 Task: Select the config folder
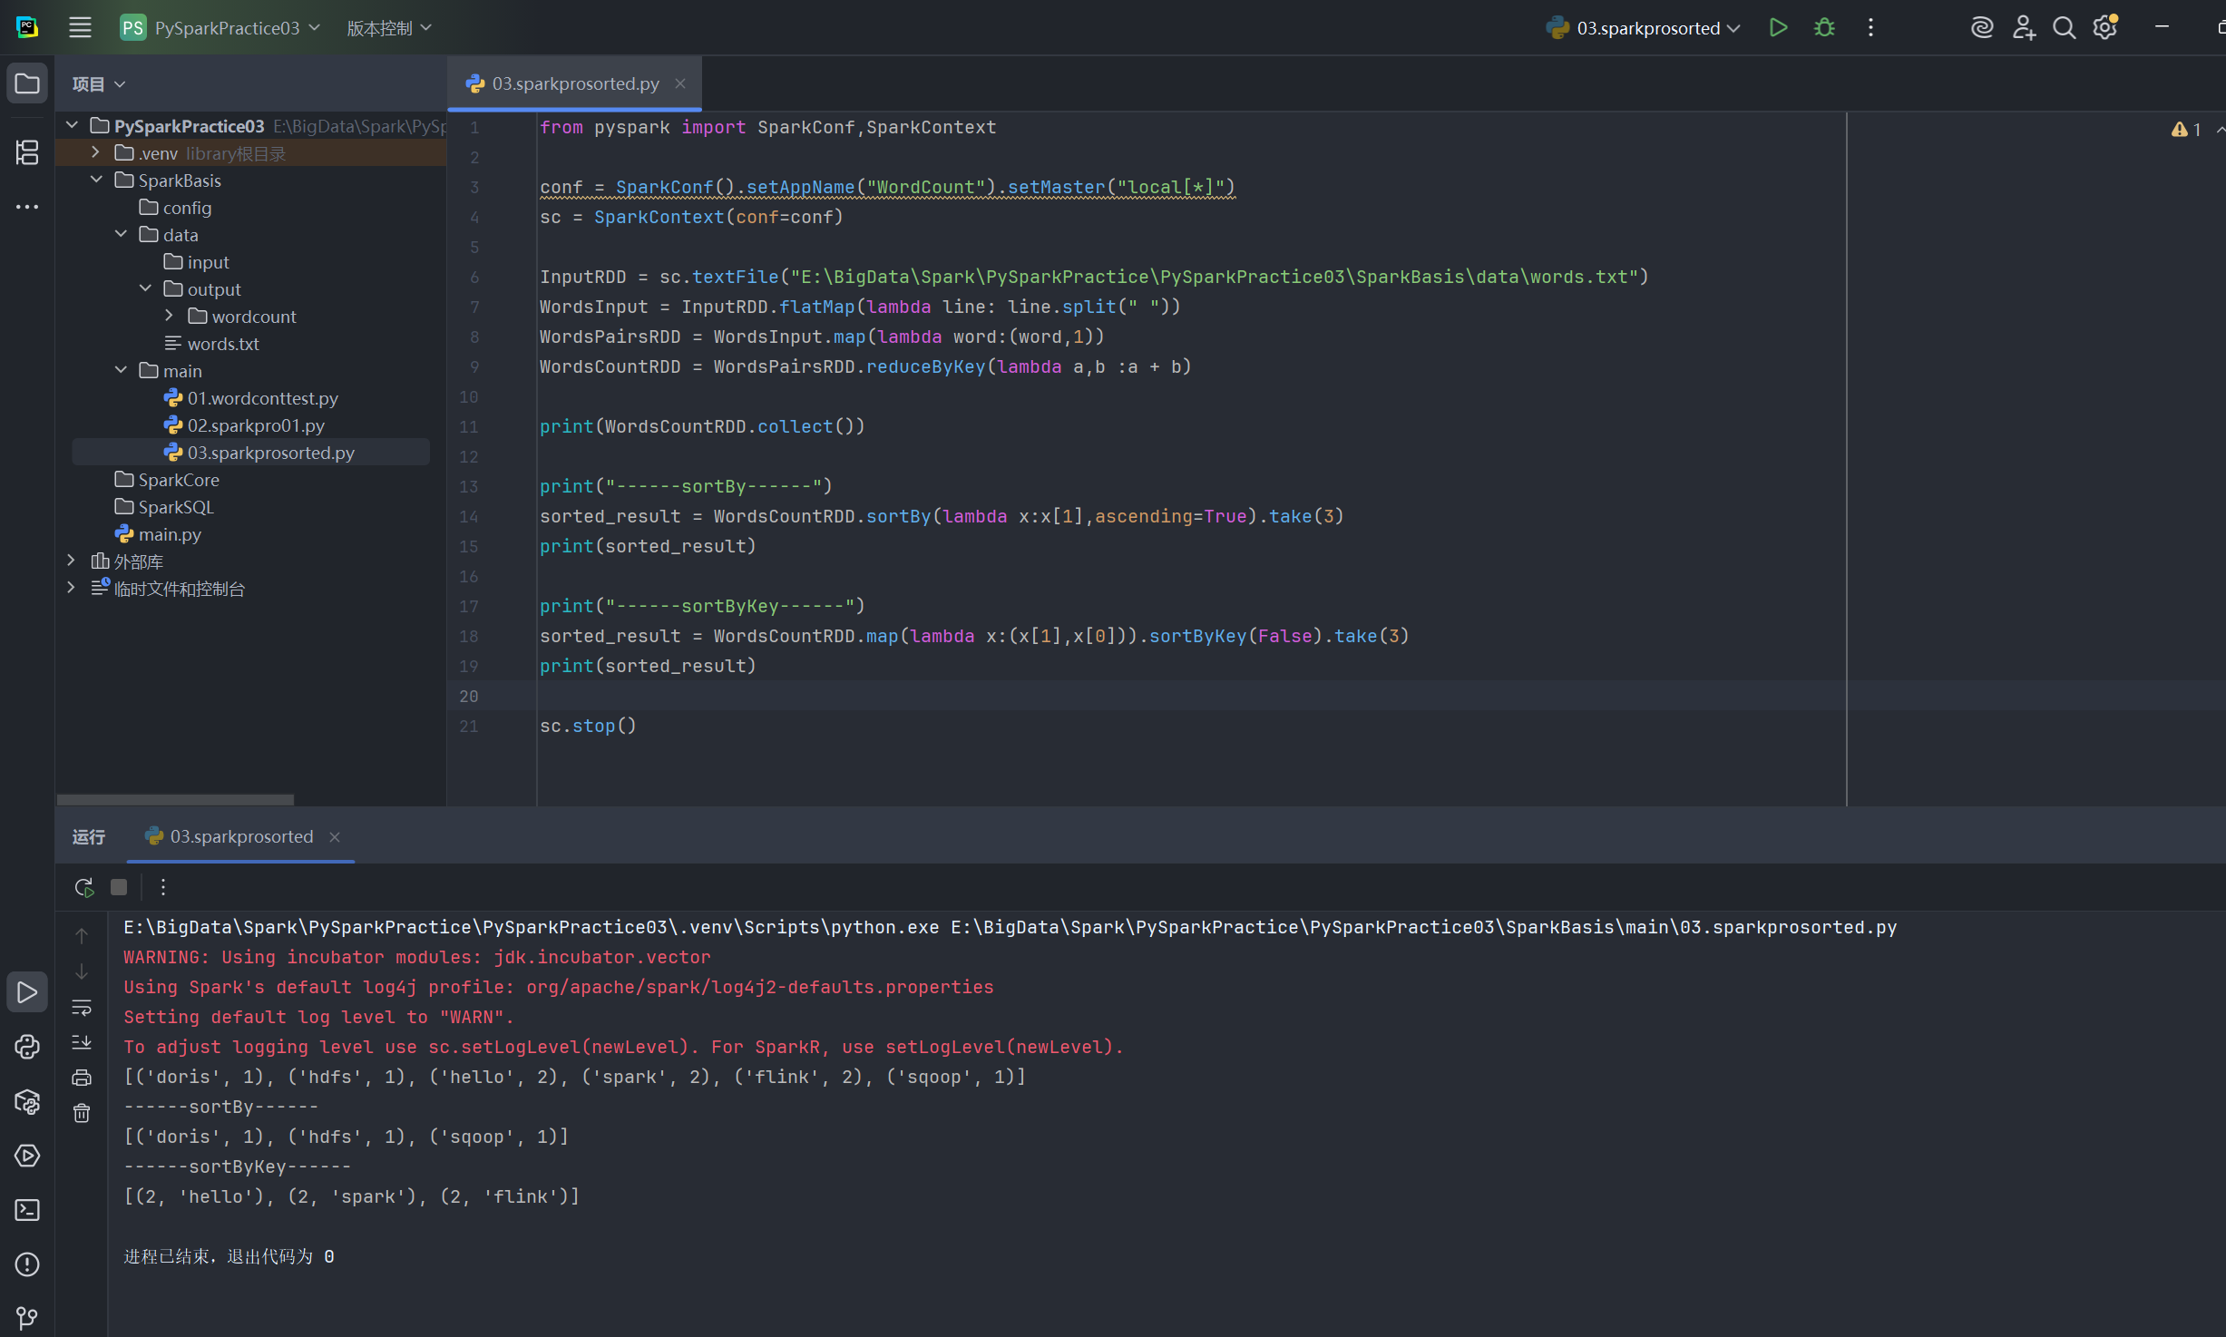[187, 208]
